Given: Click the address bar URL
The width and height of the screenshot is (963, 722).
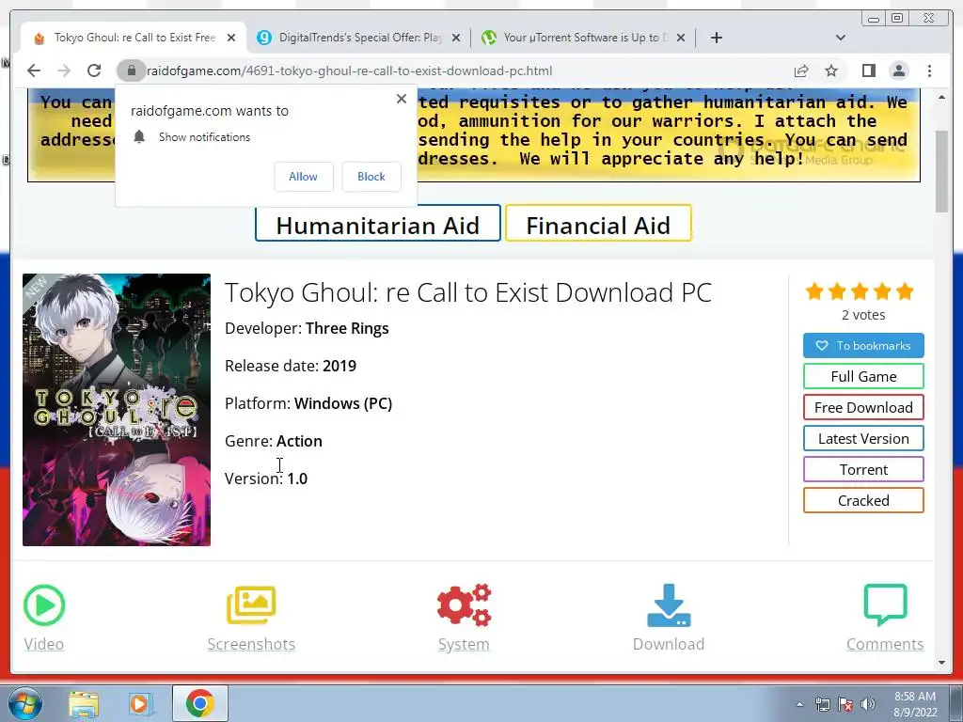Looking at the screenshot, I should 350,71.
